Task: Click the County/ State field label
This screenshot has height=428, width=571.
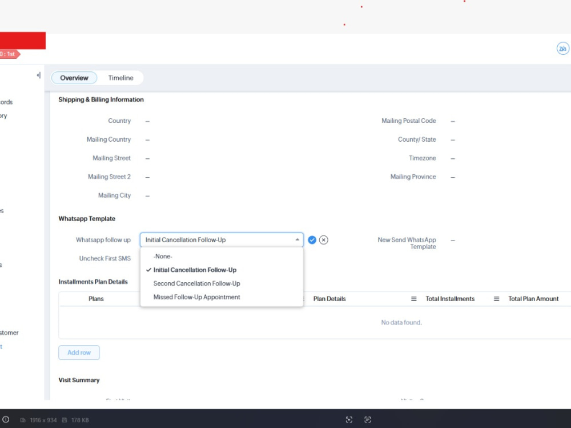Action: point(417,139)
